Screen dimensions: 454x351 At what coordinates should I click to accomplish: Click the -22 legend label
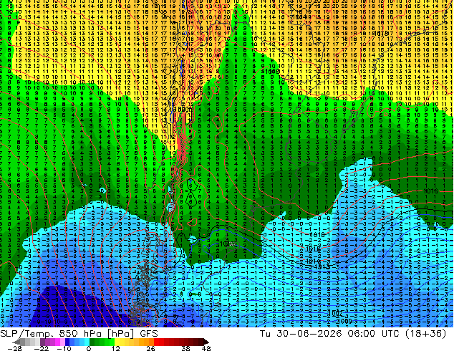coord(42,348)
